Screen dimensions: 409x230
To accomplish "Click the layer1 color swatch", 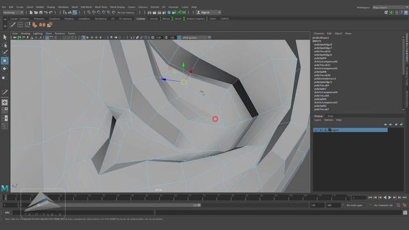I will click(x=330, y=130).
